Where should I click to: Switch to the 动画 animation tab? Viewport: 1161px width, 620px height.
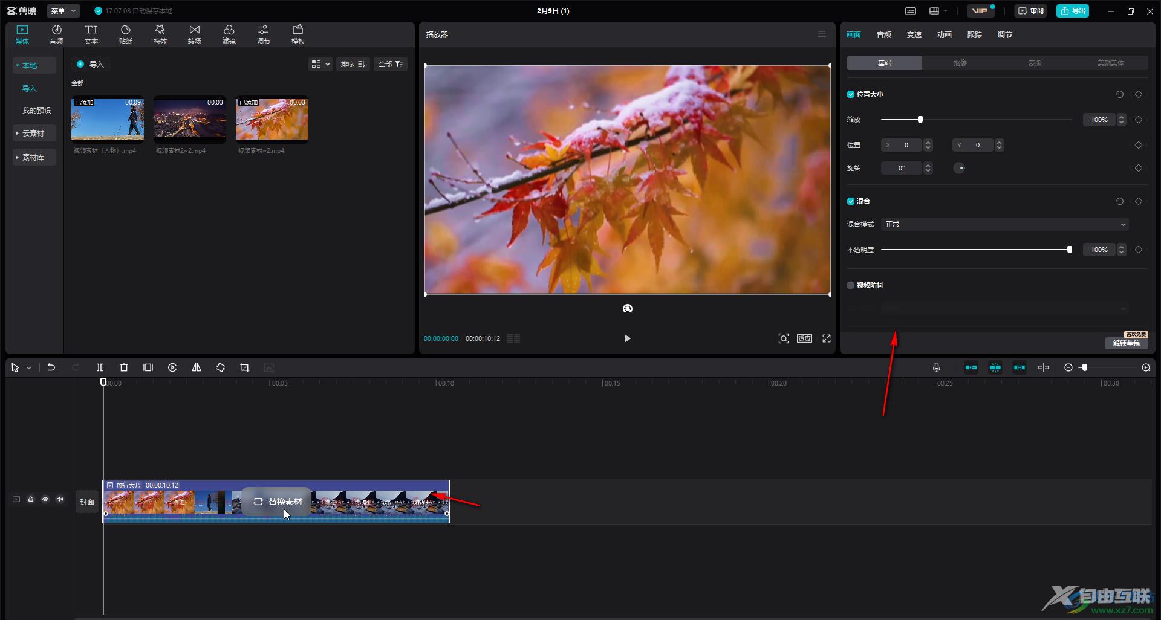coord(945,35)
